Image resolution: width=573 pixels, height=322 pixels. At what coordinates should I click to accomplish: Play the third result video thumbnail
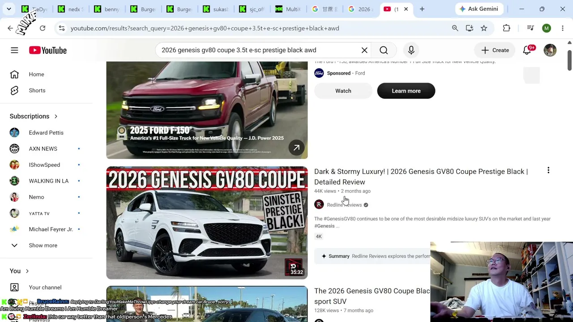[x=207, y=304]
